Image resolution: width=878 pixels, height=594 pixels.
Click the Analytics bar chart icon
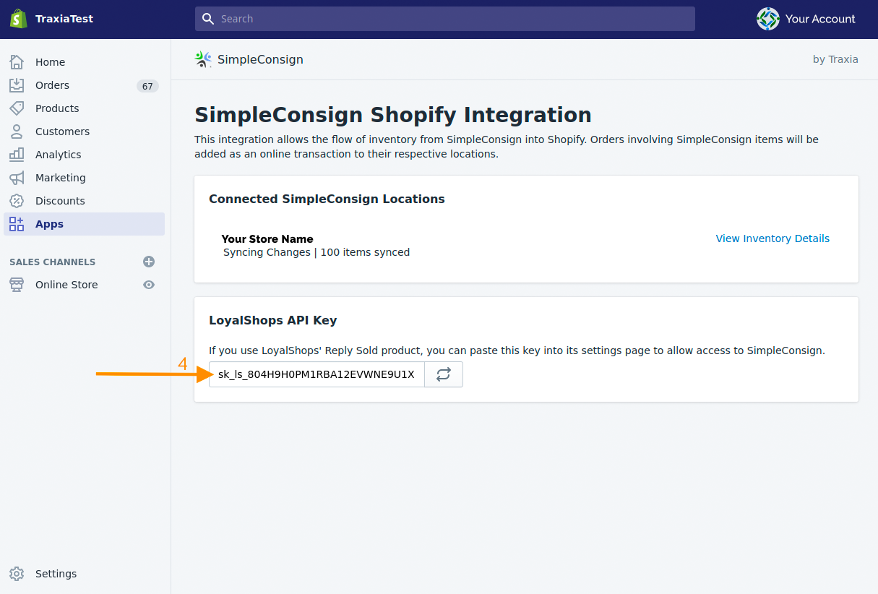click(x=17, y=155)
